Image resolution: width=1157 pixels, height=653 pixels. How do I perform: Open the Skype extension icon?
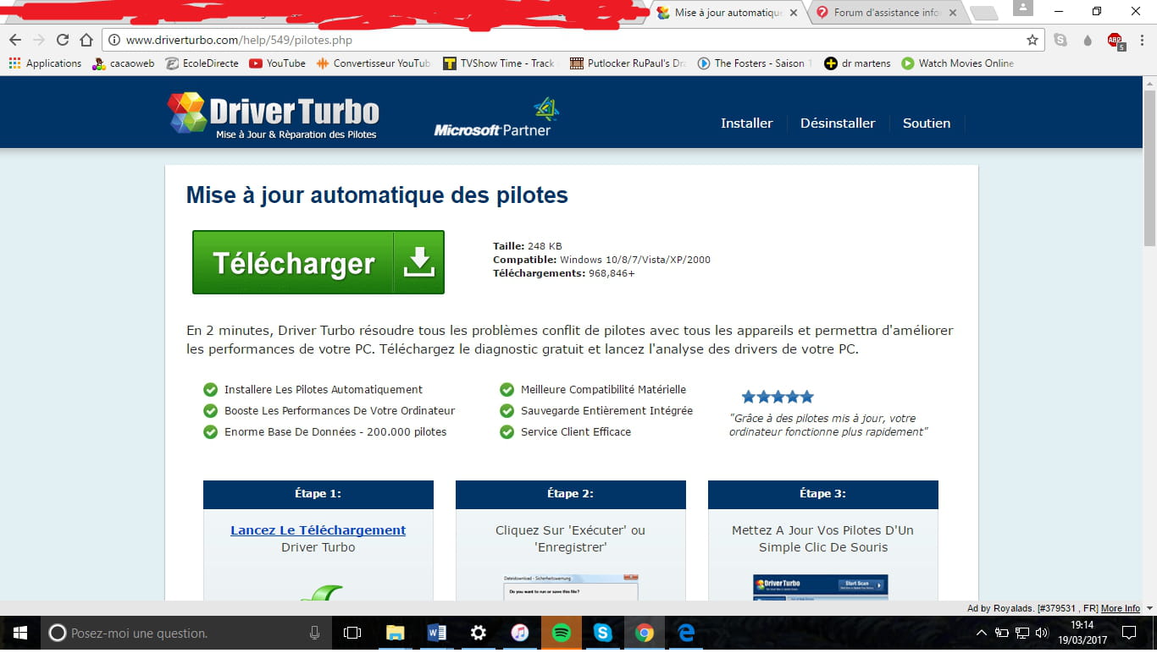click(x=1060, y=40)
